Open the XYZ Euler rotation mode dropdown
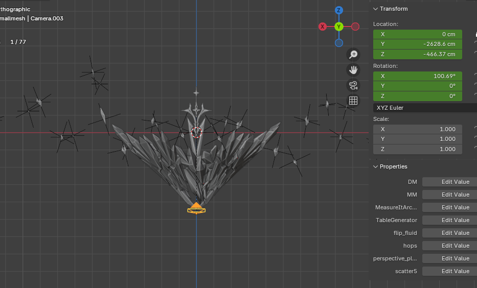The height and width of the screenshot is (288, 477). (x=425, y=108)
